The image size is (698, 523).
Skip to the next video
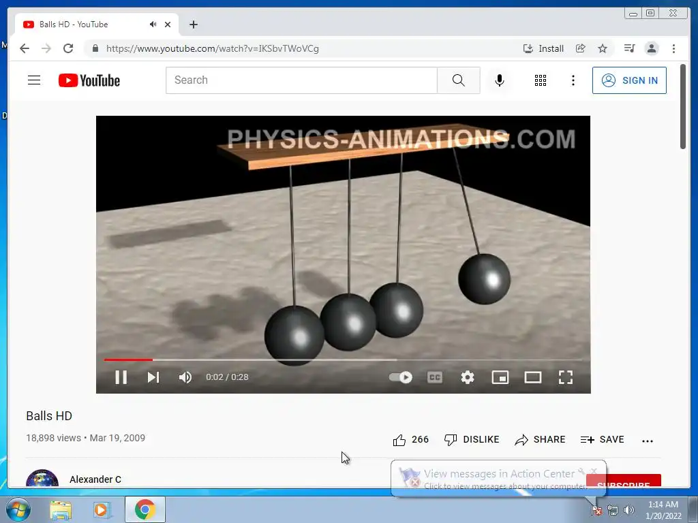tap(153, 377)
